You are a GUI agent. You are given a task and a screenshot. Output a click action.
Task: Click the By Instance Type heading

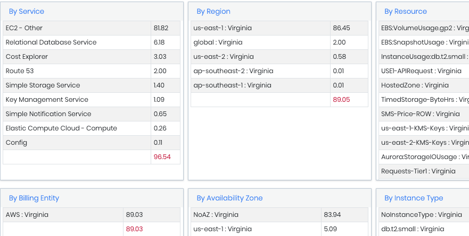pos(414,198)
